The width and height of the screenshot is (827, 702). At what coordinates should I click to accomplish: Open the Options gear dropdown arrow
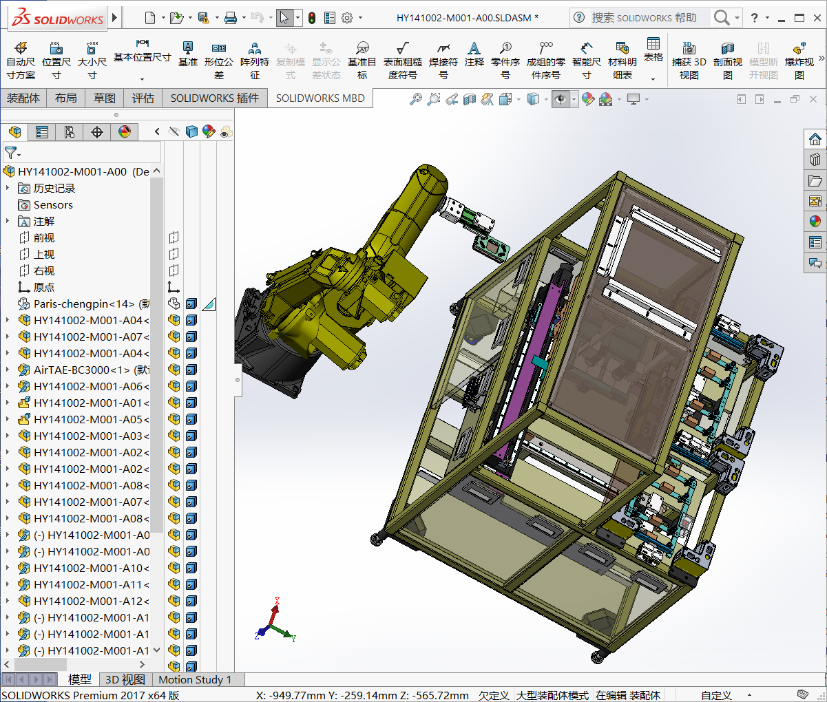tap(360, 18)
